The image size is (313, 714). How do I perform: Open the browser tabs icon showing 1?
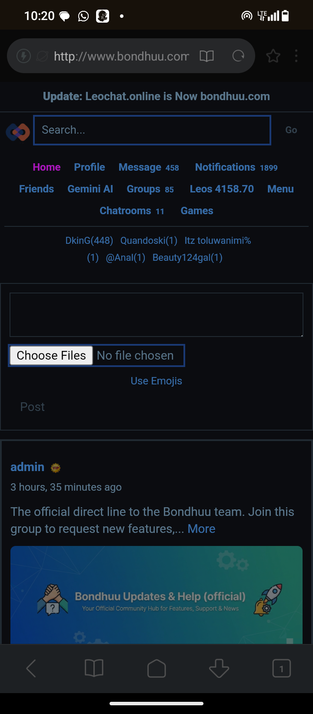point(281,668)
